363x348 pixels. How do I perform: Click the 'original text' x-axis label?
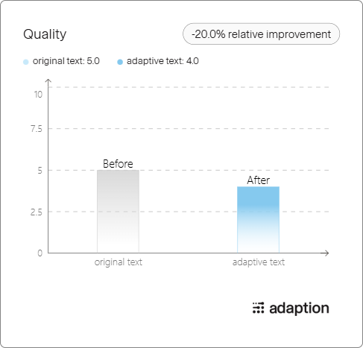119,262
